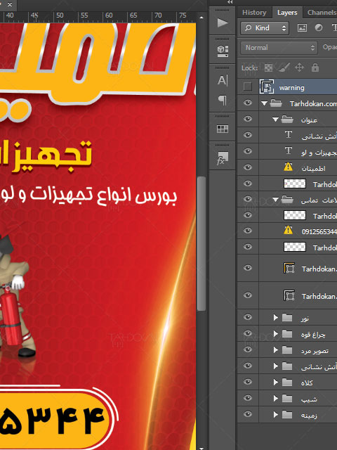Hide the زمینه group
The image size is (337, 450).
(248, 414)
